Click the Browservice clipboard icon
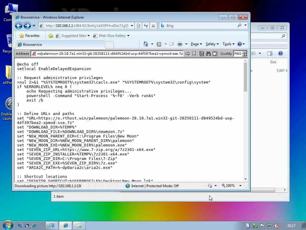 pyautogui.click(x=215, y=54)
